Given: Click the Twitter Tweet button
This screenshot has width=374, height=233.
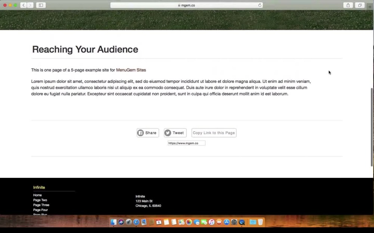Looking at the screenshot, I should coord(175,133).
